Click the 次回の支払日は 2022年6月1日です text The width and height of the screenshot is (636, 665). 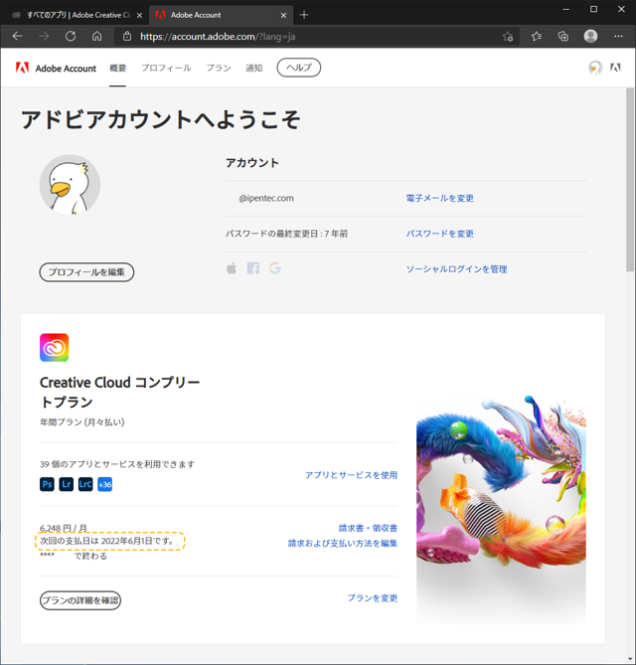click(107, 541)
